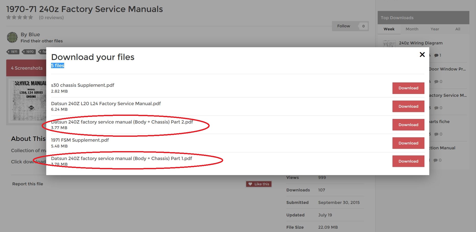Close the Download your files dialog
This screenshot has height=232, width=476.
422,55
